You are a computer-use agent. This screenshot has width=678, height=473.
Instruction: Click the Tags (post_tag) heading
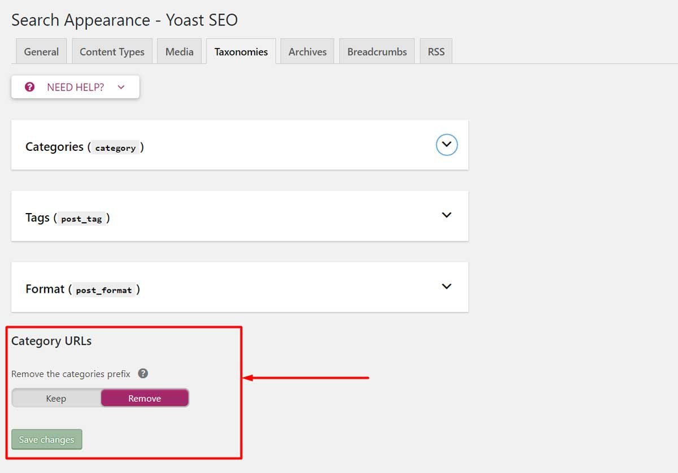pos(68,218)
